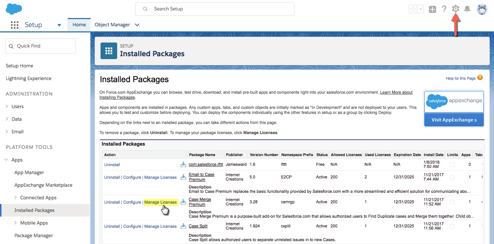Open Package Manager in sidebar
The height and width of the screenshot is (244, 494).
click(x=34, y=235)
